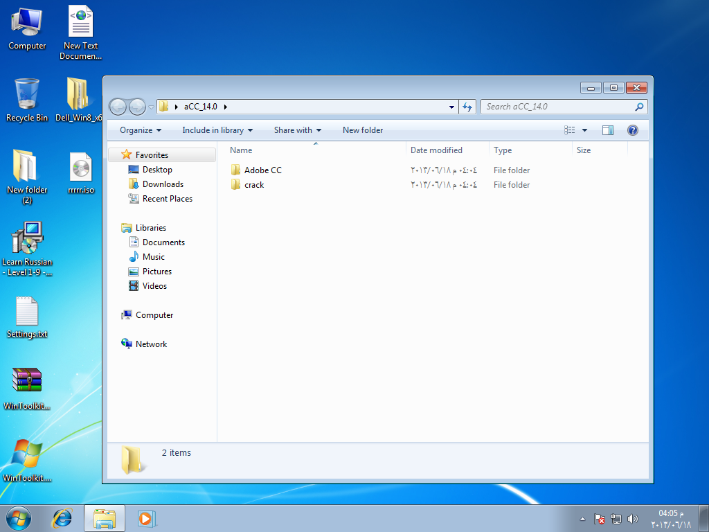Select the crack folder
Screen dimensions: 709x532
[254, 184]
